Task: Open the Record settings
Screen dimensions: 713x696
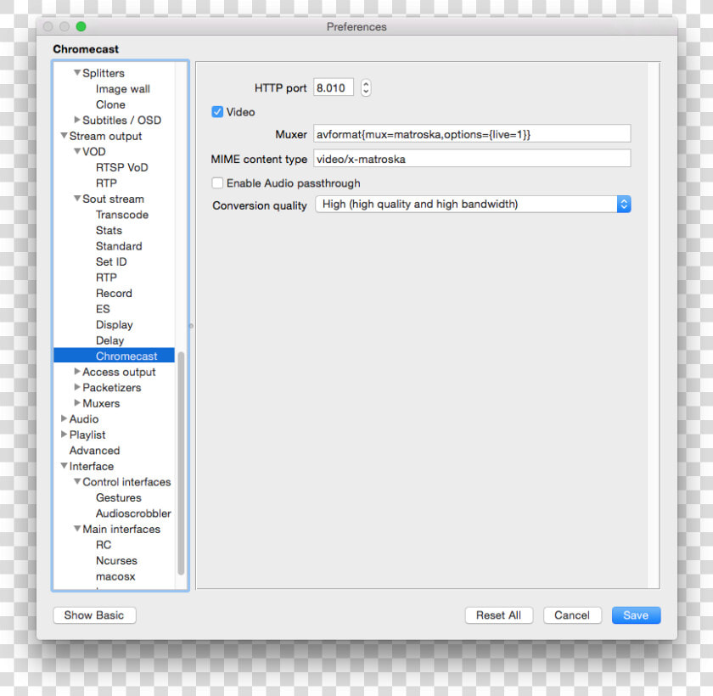Action: click(x=114, y=293)
